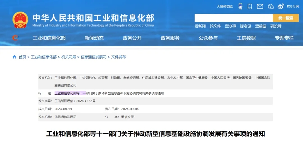Open the mobile version phone icon
This screenshot has height=146, width=303.
[x=250, y=6]
